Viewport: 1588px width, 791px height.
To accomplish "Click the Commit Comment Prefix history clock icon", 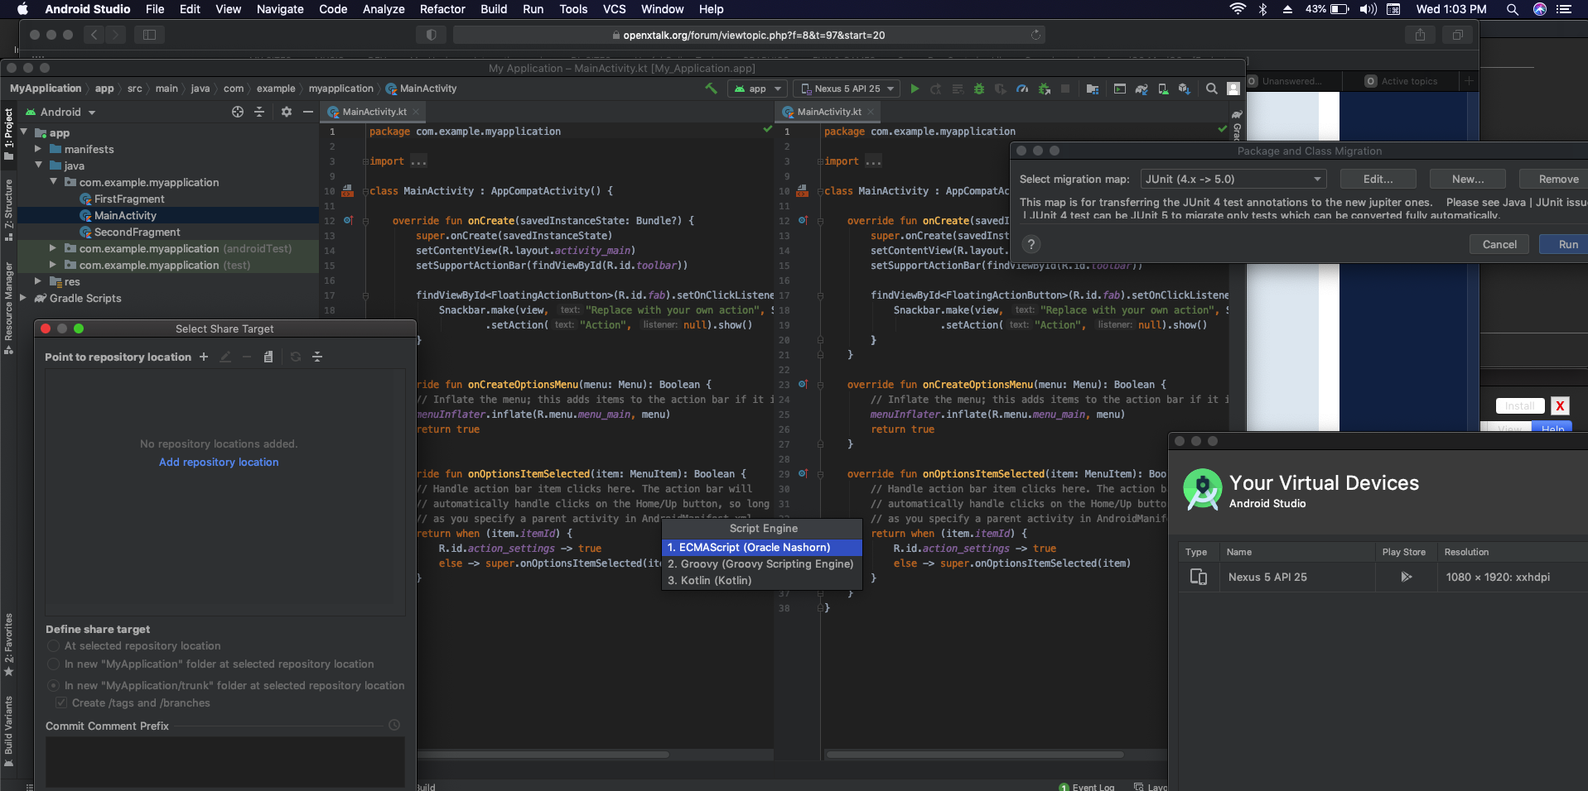I will 394,725.
